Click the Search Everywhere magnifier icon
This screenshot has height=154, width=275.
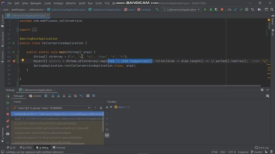(x=272, y=9)
